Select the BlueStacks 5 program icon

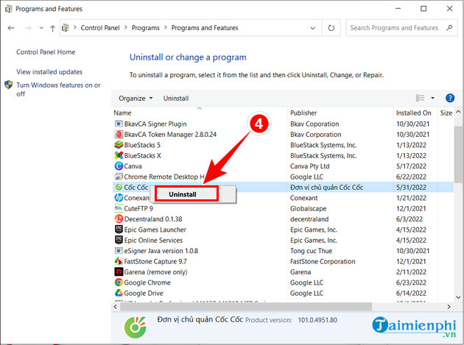[x=119, y=145]
